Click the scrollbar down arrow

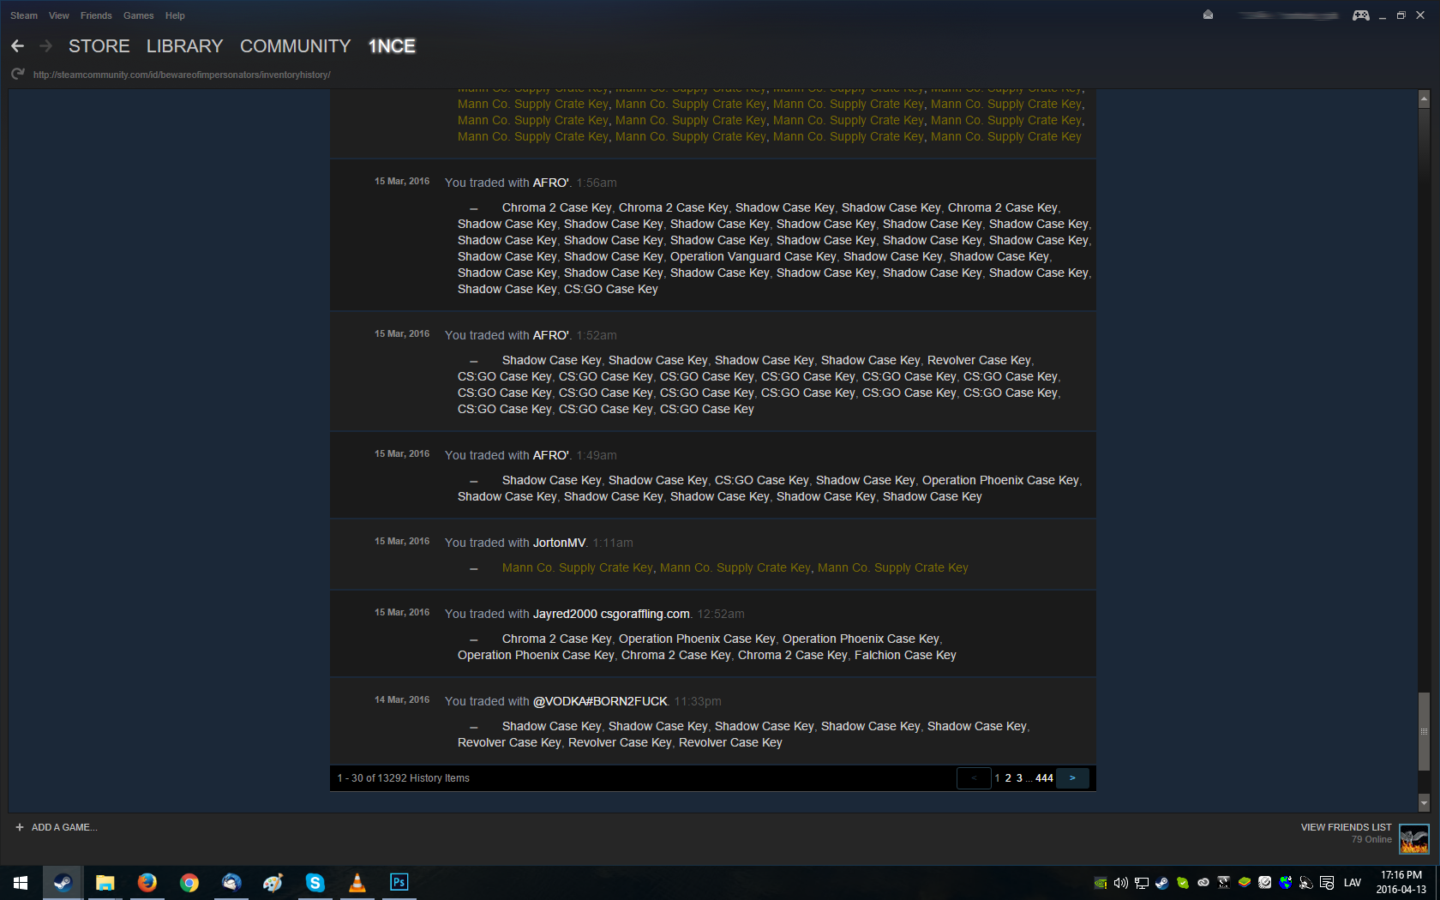[x=1424, y=803]
